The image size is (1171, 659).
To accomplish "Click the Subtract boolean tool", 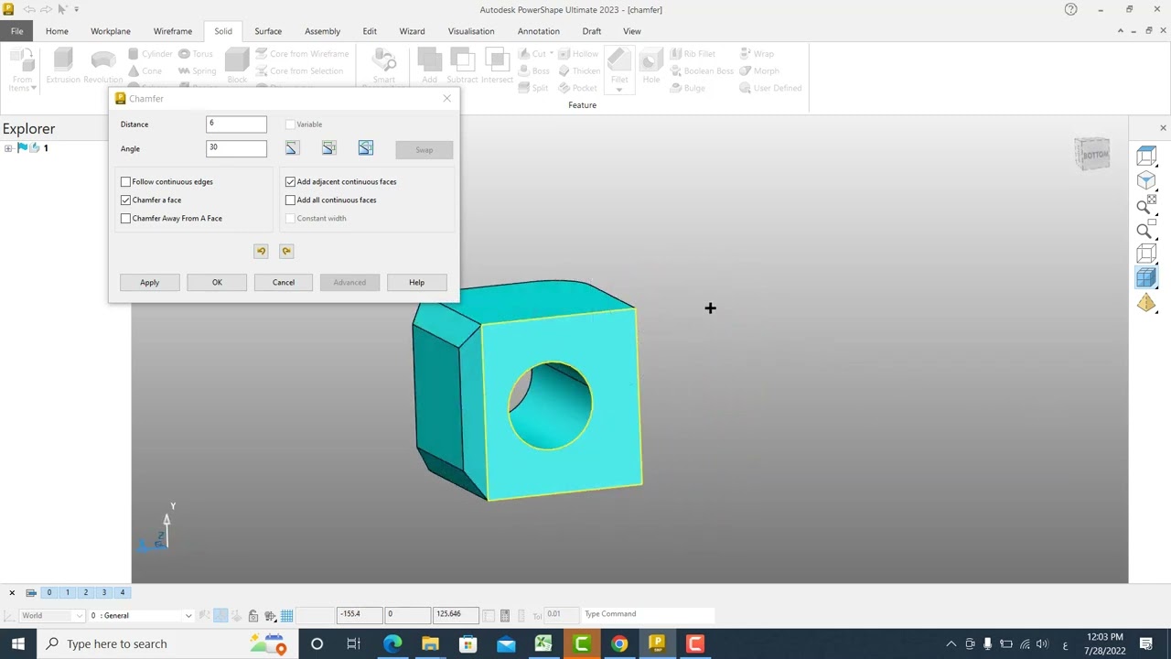I will [x=463, y=67].
